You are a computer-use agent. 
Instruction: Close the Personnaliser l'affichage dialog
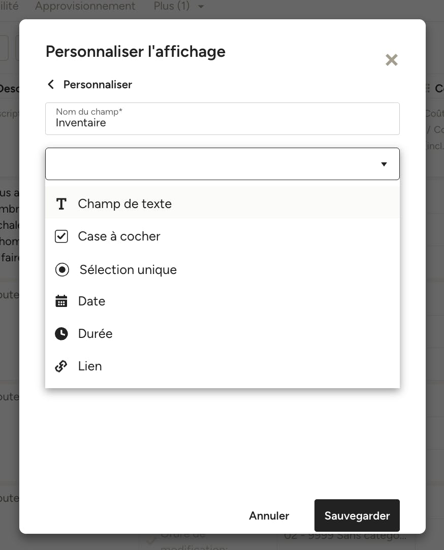(x=391, y=60)
